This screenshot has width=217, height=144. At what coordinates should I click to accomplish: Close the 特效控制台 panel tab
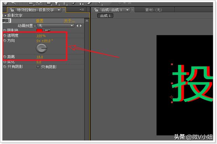[x=64, y=10]
